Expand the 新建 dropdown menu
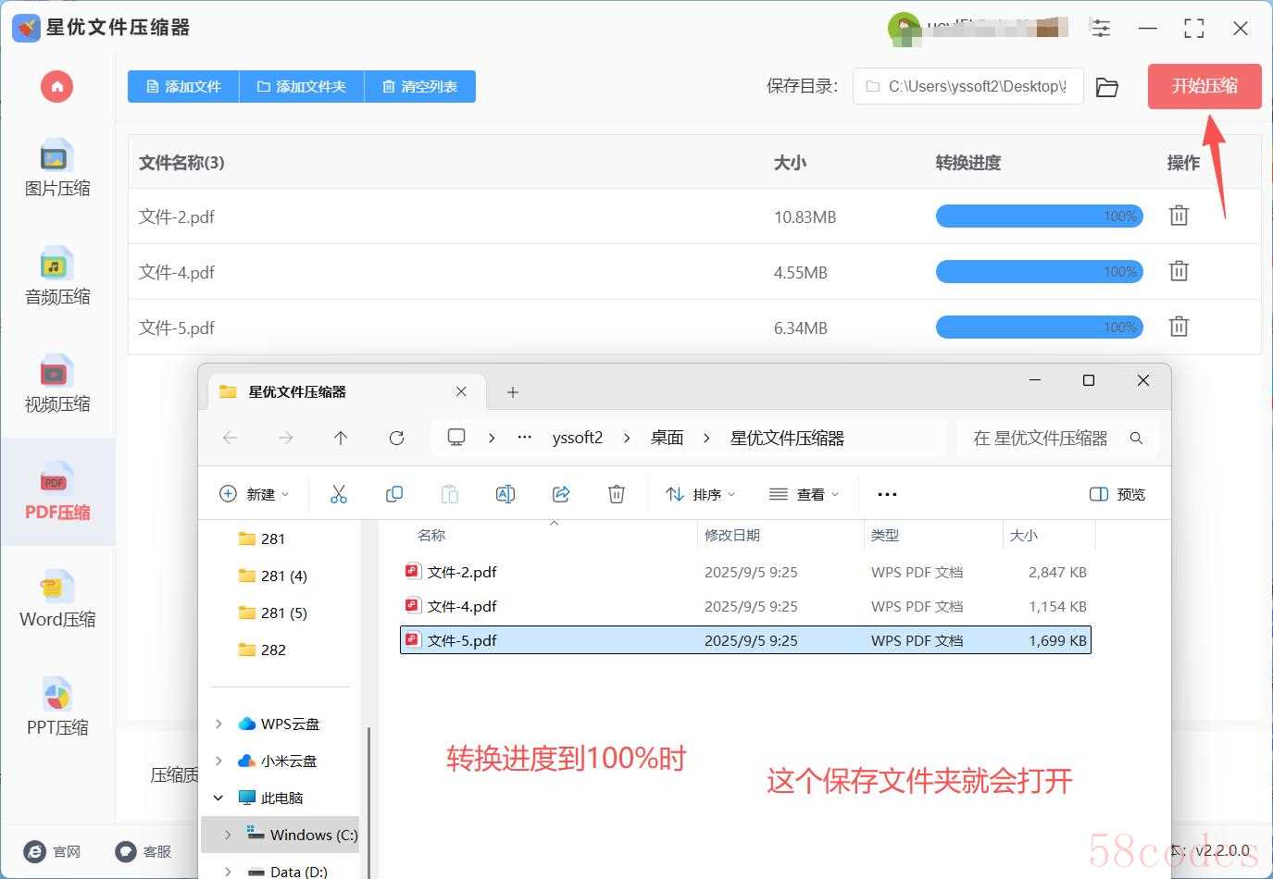The height and width of the screenshot is (879, 1273). (255, 494)
